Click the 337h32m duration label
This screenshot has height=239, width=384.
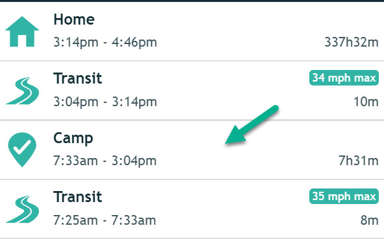pyautogui.click(x=352, y=42)
